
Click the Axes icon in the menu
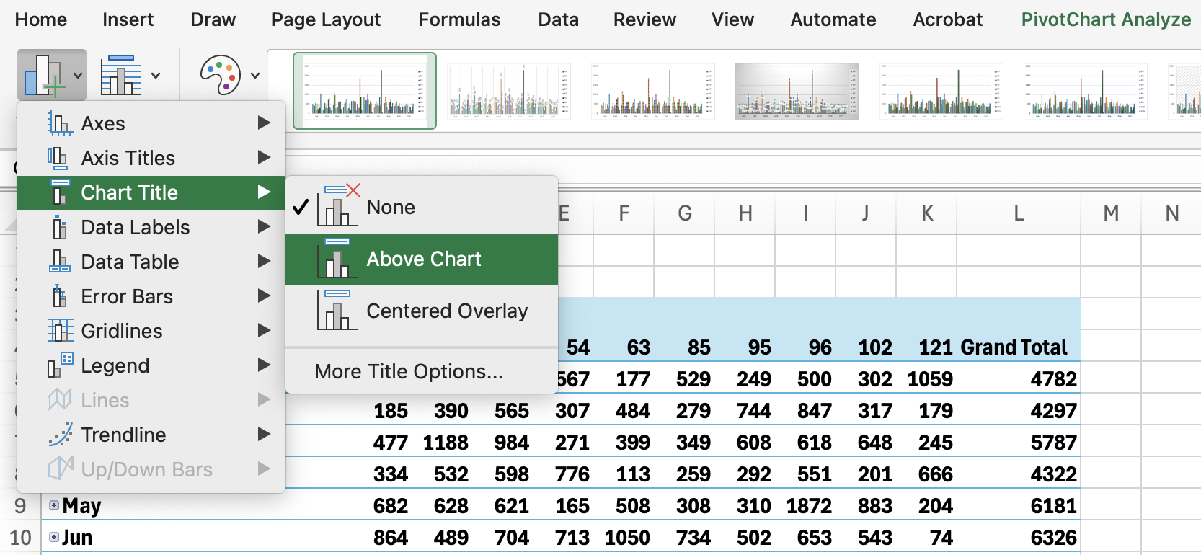(60, 123)
